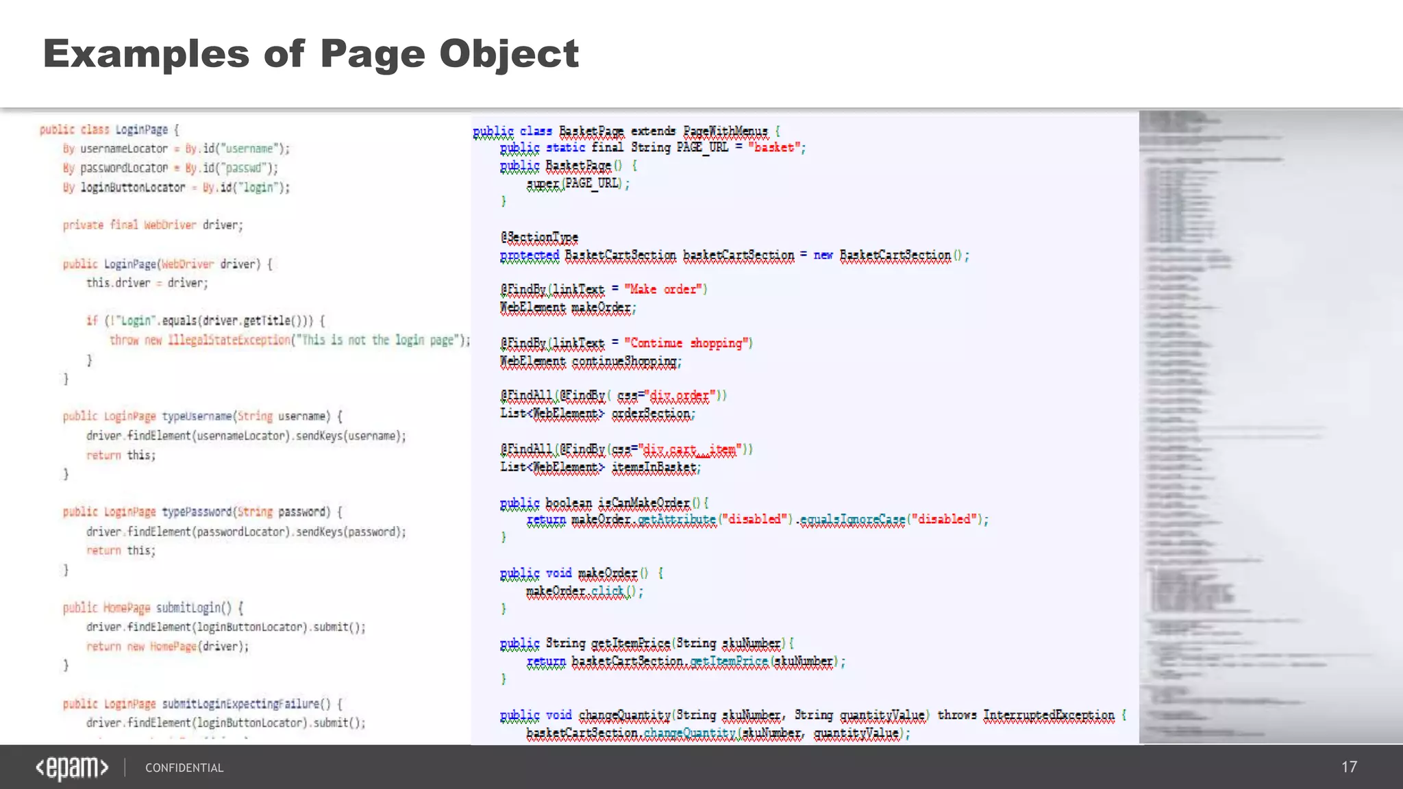This screenshot has width=1403, height=789.
Task: Click the @SectionType annotation
Action: [539, 238]
